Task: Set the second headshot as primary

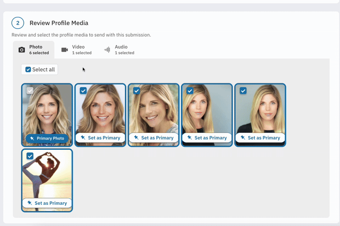Action: point(100,138)
